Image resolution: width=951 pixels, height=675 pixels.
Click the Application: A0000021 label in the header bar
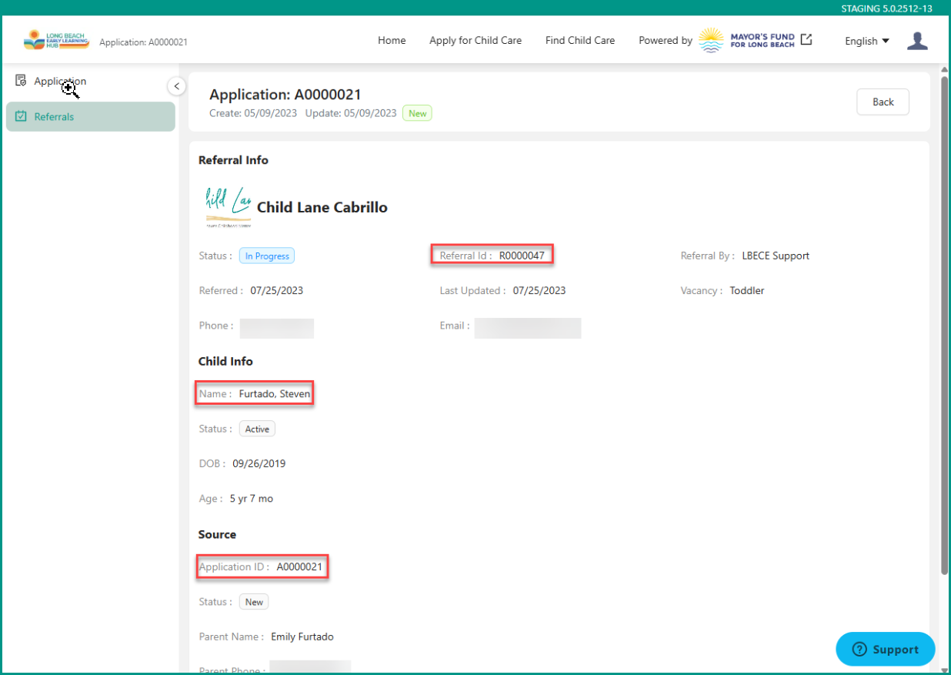pyautogui.click(x=143, y=42)
